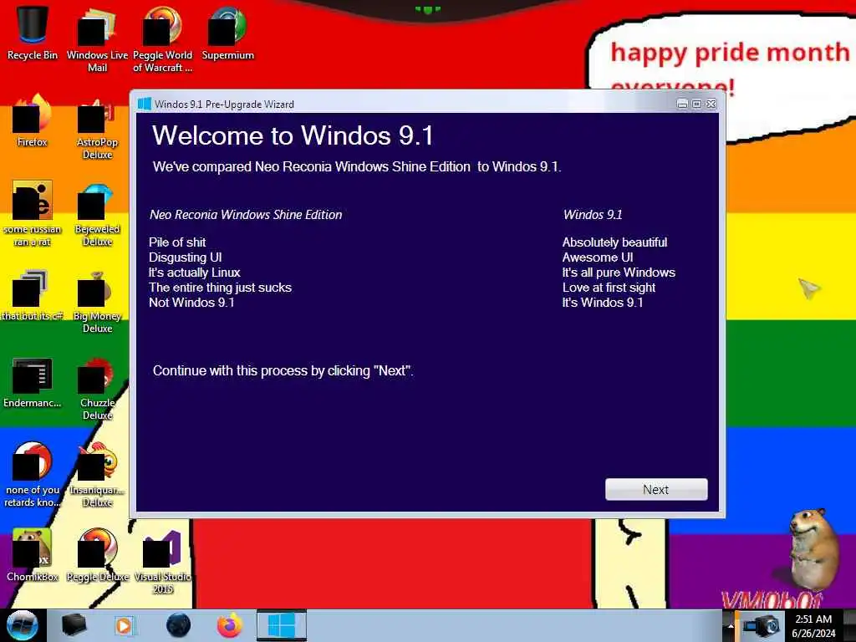This screenshot has height=642, width=856.
Task: Minimize the Windos 9.1 Pre-Upgrade Wizard window
Action: pos(682,104)
